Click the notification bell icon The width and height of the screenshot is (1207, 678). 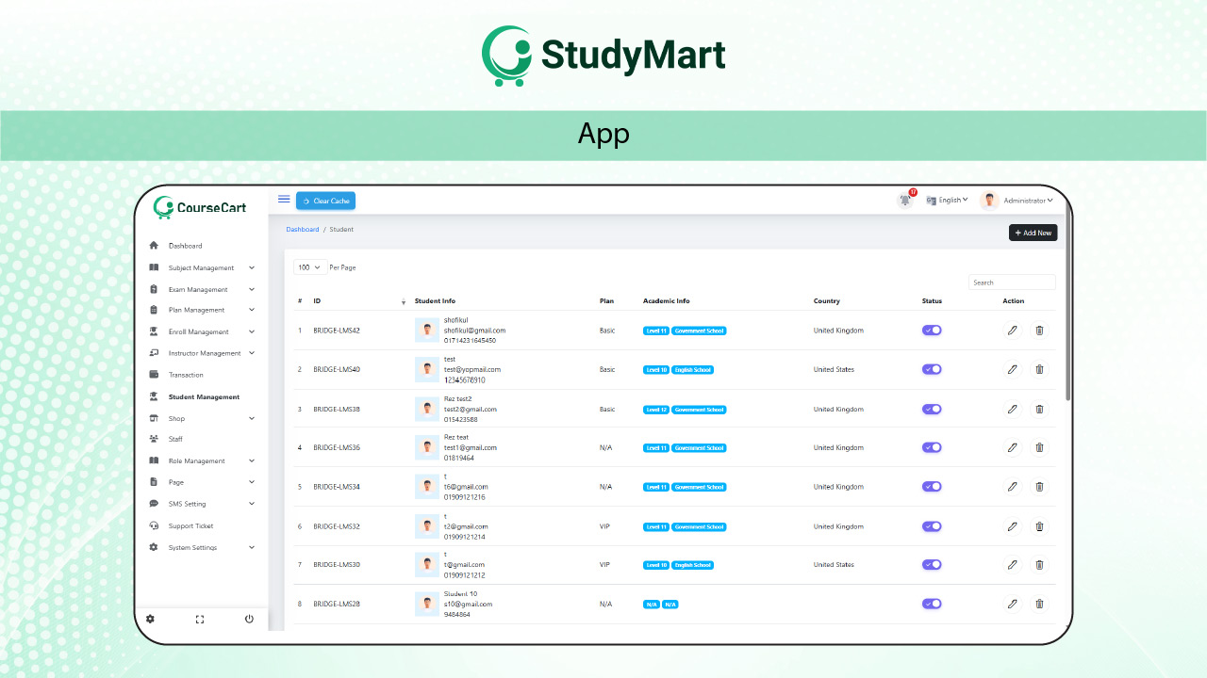pos(904,199)
